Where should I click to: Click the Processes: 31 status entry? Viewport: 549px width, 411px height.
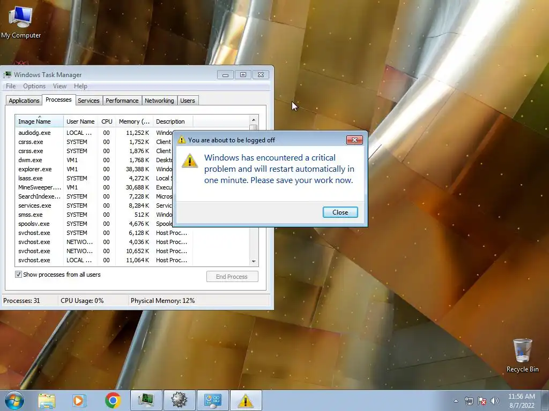[21, 301]
